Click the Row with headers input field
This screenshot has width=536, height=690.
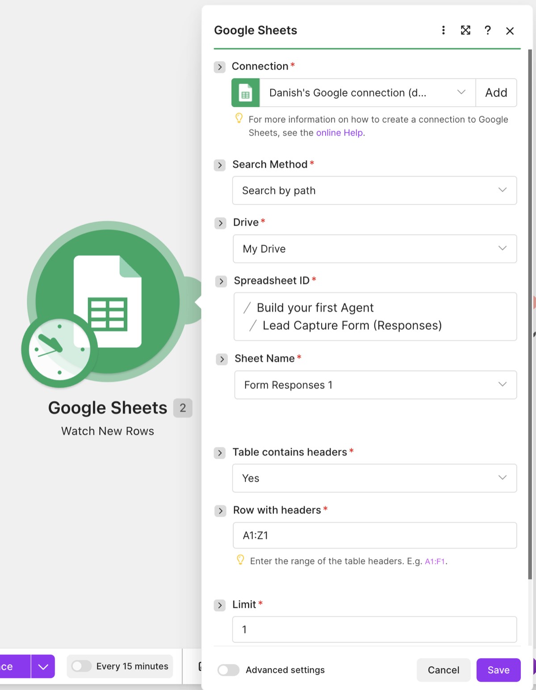pos(375,535)
